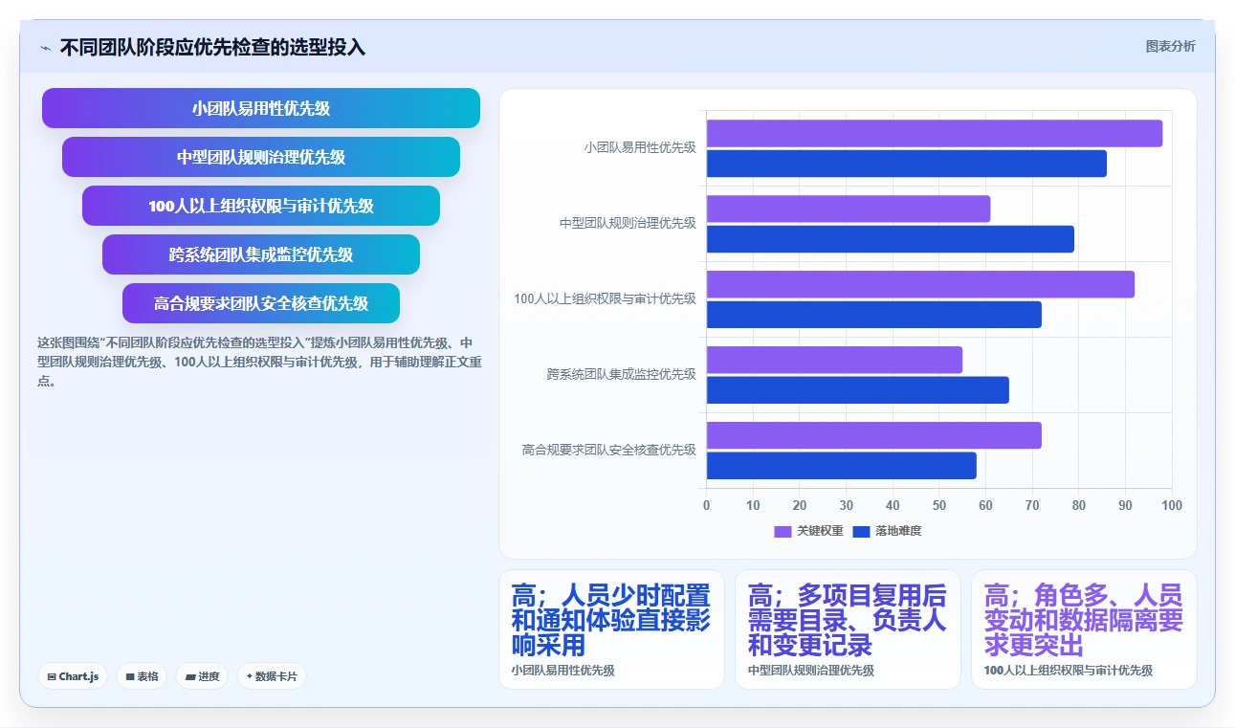The image size is (1235, 728).
Task: Select the 高合规要求团队安全核查优先级 funnel stage
Action: click(261, 303)
